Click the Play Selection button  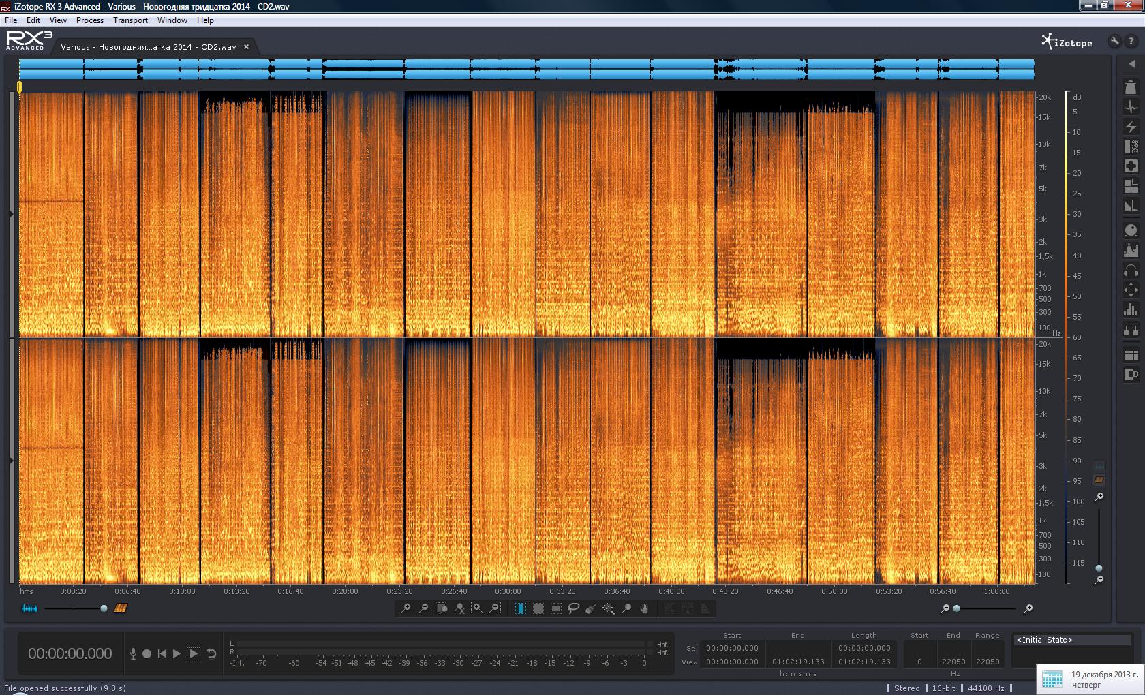(x=194, y=653)
